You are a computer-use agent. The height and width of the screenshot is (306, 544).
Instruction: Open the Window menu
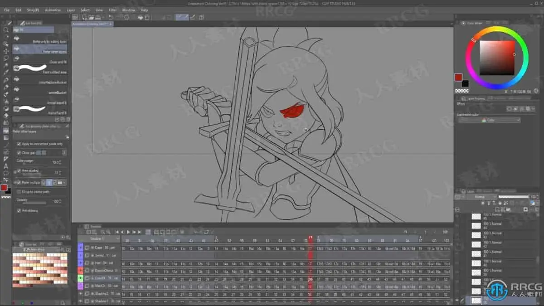(x=128, y=10)
